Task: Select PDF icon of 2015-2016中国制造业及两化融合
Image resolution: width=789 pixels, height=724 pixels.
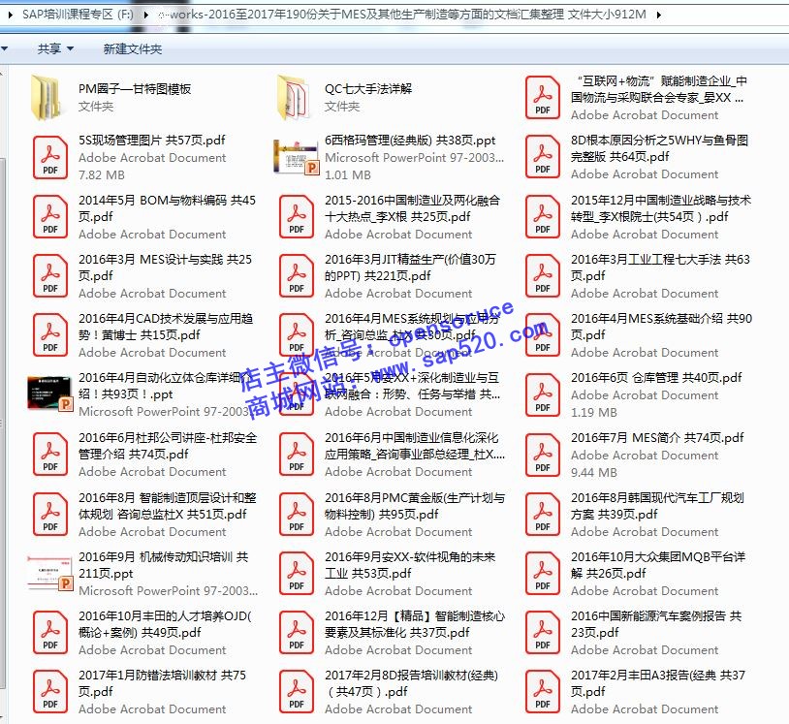Action: [297, 216]
